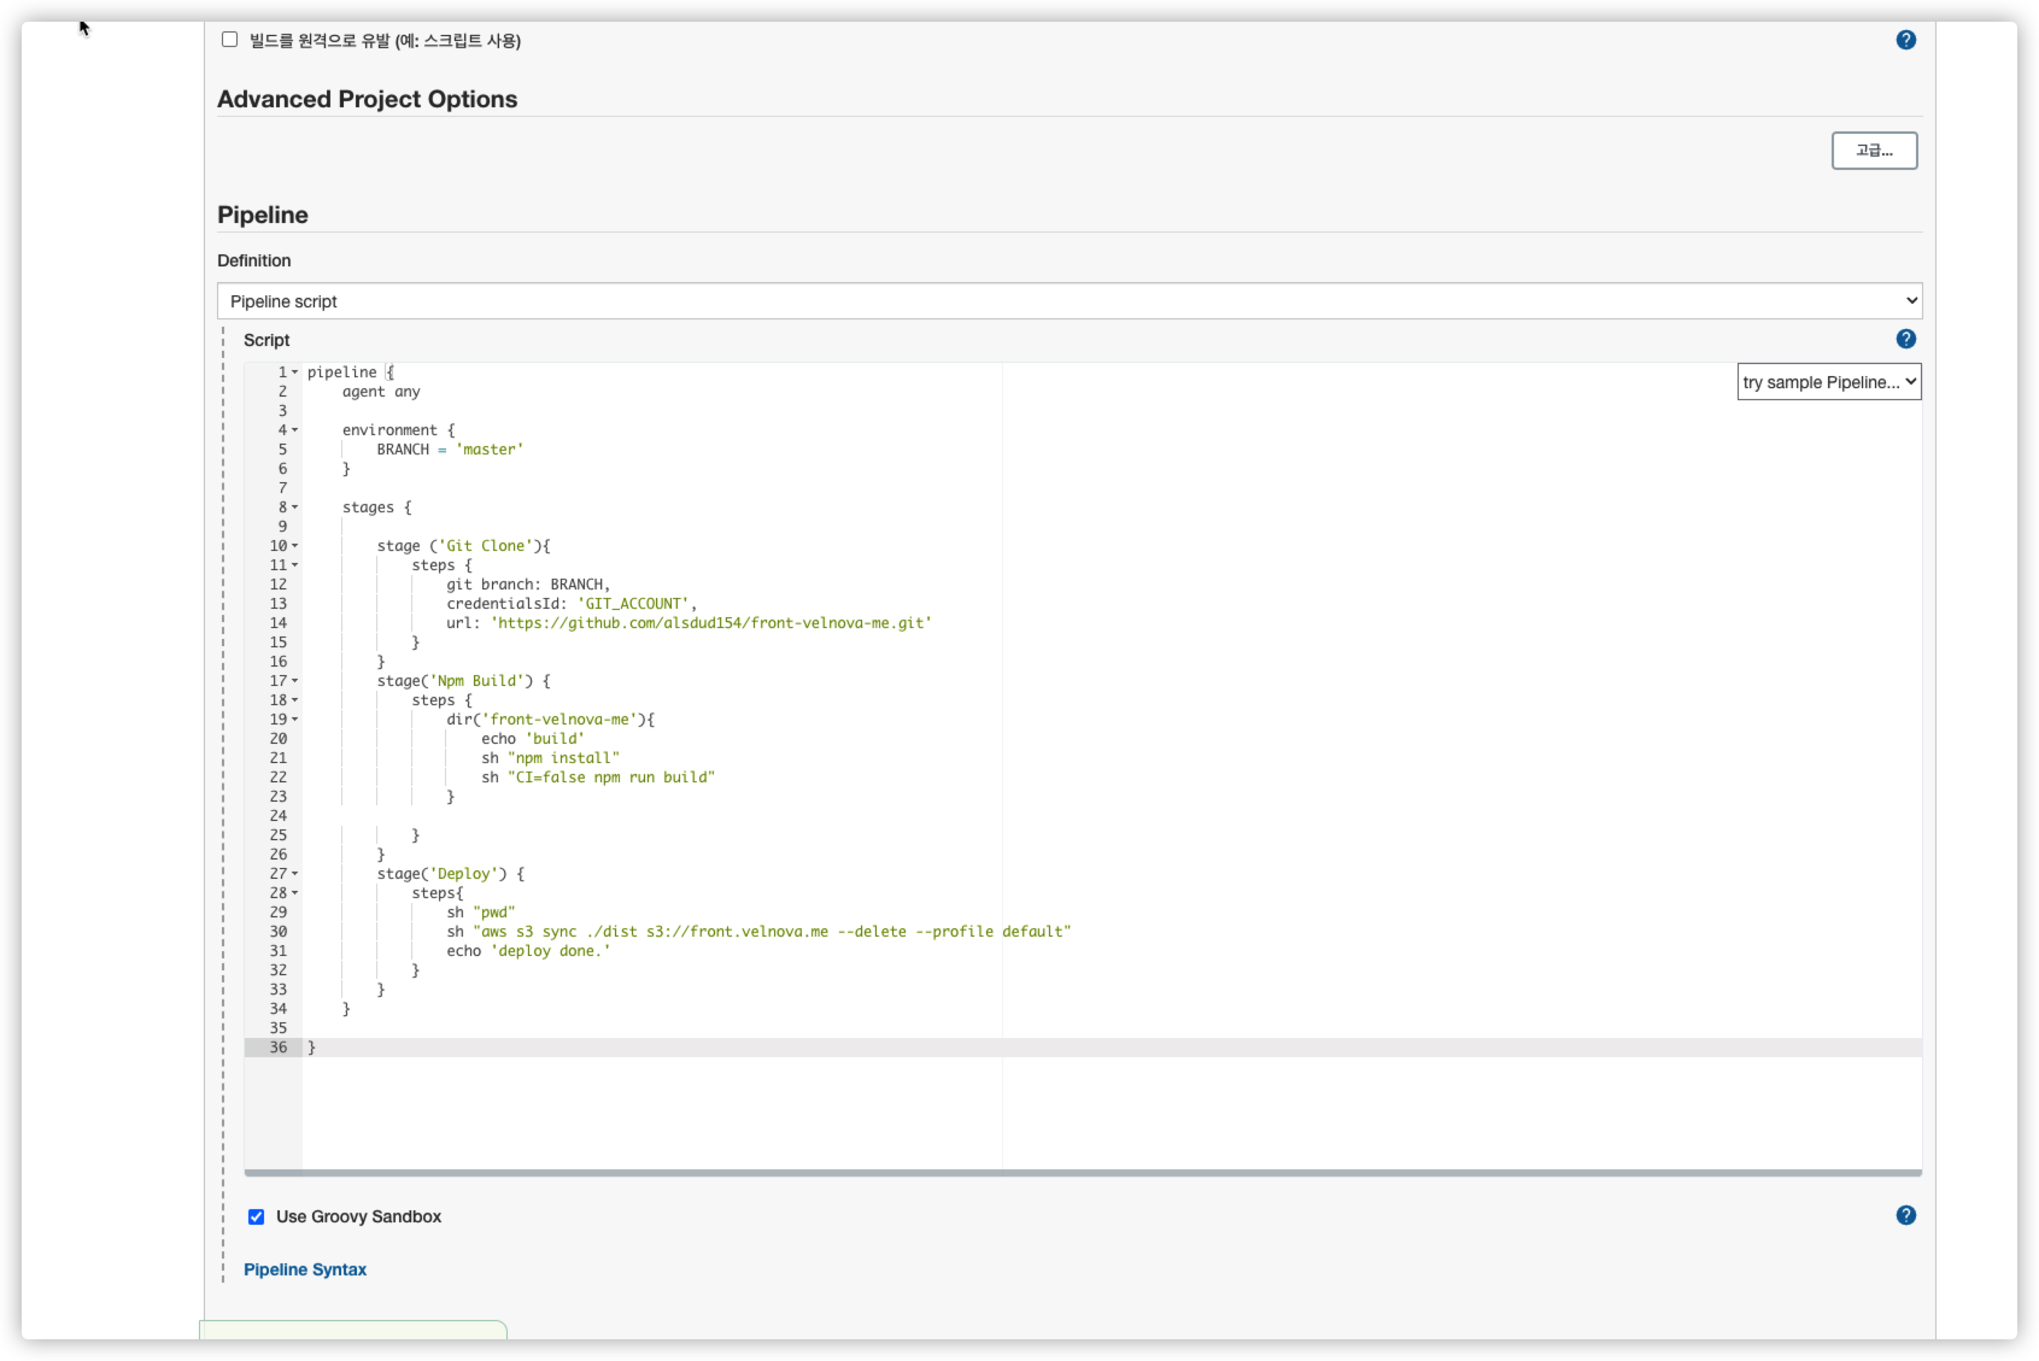Uncheck Use Groovy Sandbox checkbox
The image size is (2039, 1361).
(256, 1217)
